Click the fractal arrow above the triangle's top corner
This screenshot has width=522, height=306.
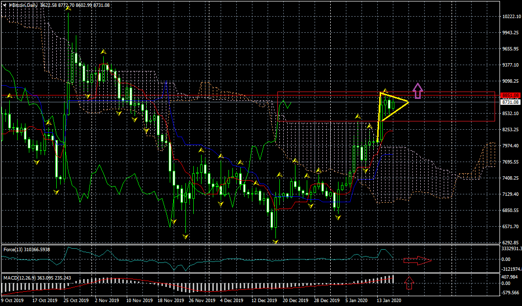pyautogui.click(x=385, y=90)
